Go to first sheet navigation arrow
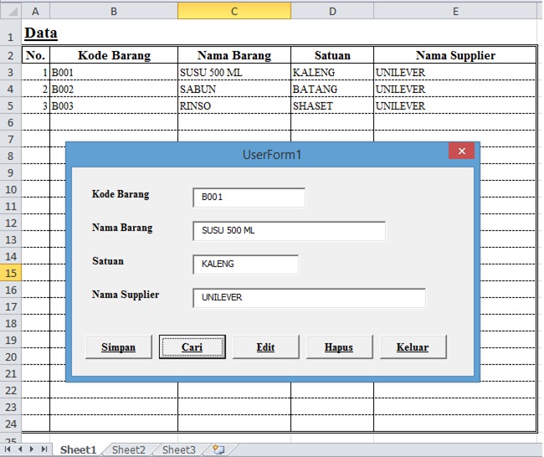Viewport: 544px width, 457px height. [8, 449]
